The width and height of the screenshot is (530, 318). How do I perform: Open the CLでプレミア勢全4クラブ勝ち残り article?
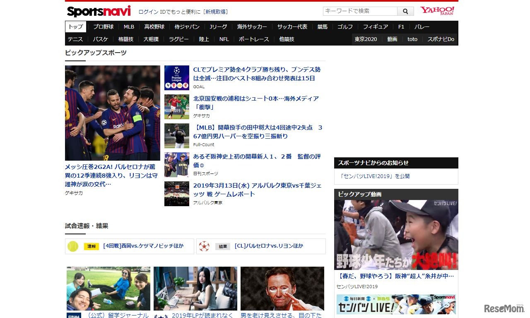click(x=257, y=74)
